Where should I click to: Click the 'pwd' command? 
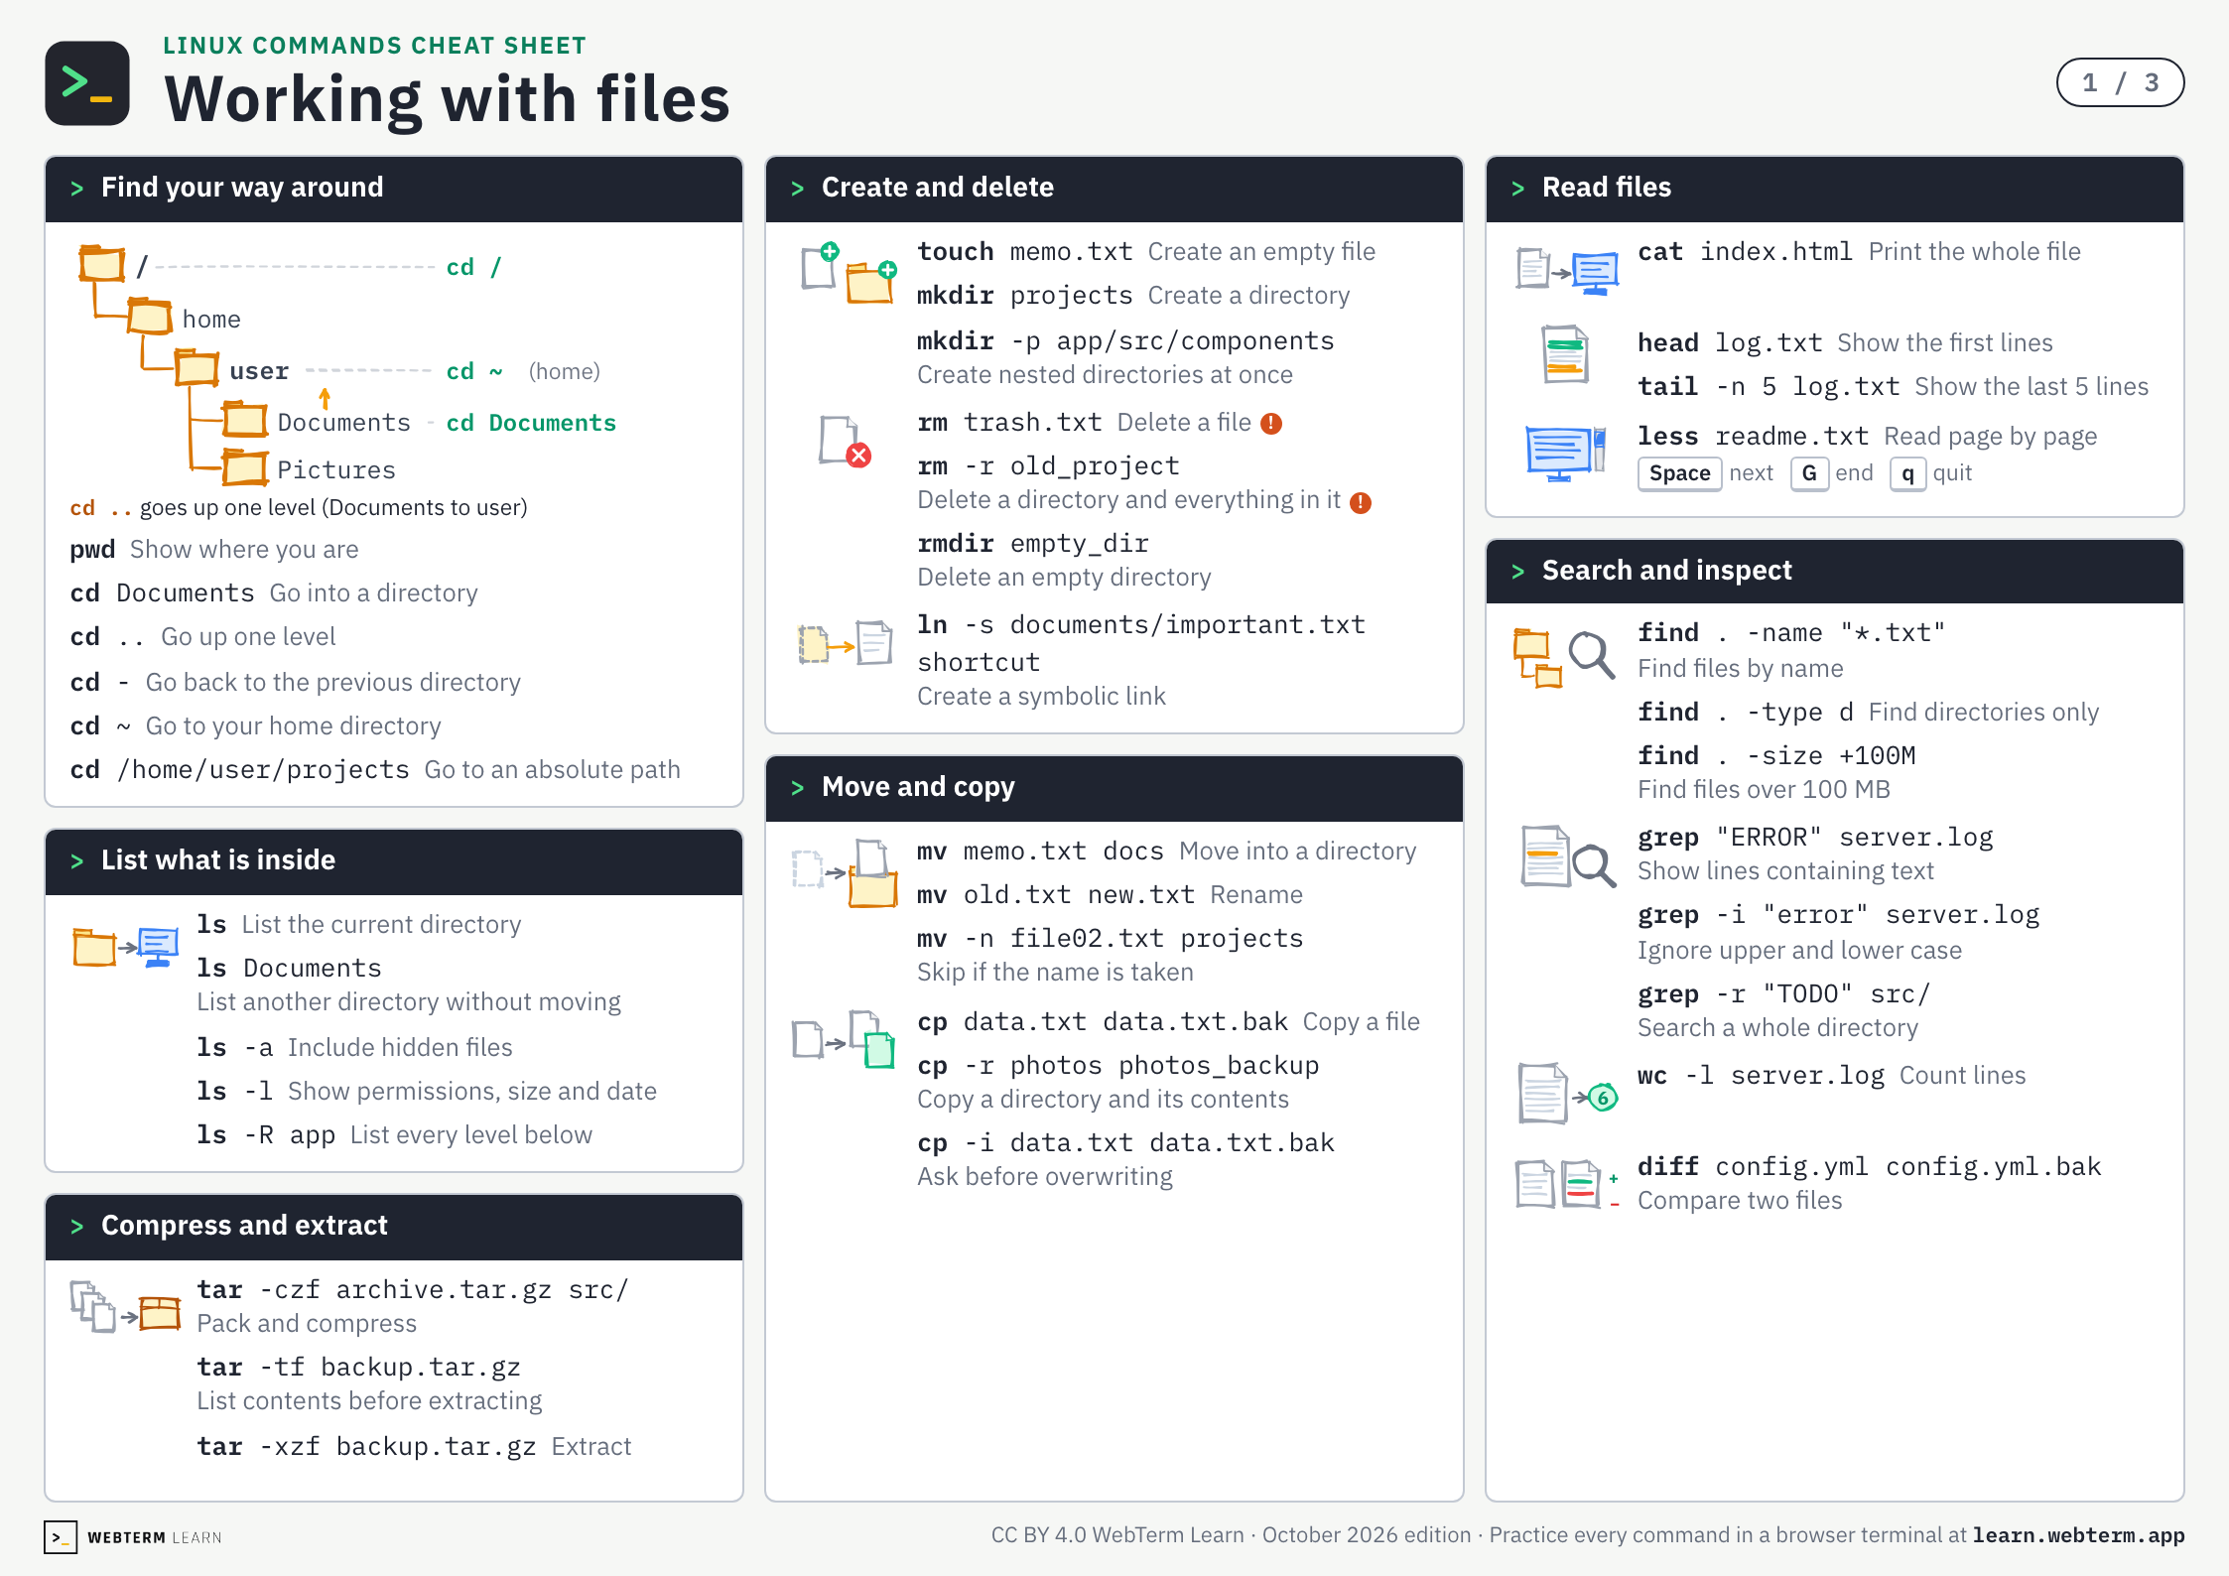[92, 550]
